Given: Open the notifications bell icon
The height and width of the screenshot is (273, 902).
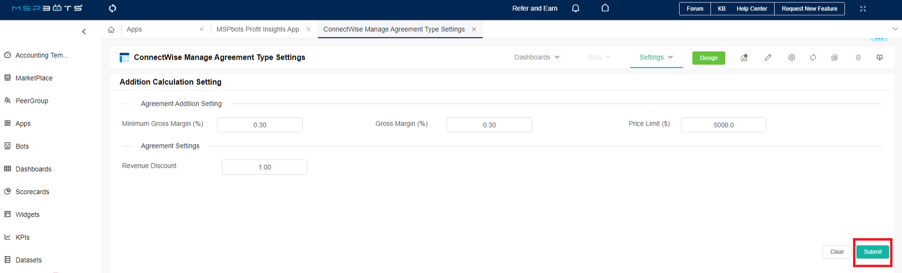Looking at the screenshot, I should pyautogui.click(x=575, y=8).
